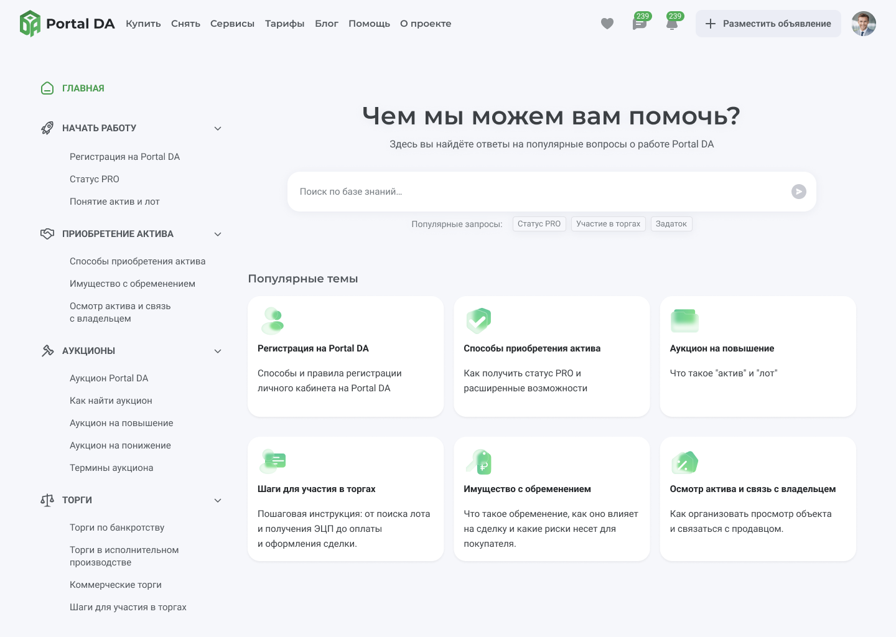Open notifications bell icon
Image resolution: width=896 pixels, height=637 pixels.
[672, 24]
